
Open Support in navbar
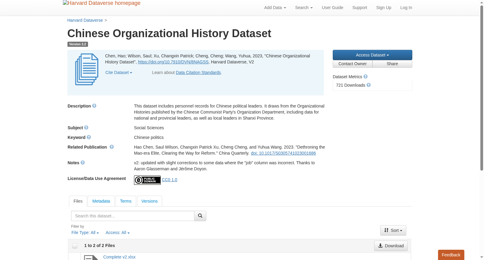pyautogui.click(x=360, y=8)
